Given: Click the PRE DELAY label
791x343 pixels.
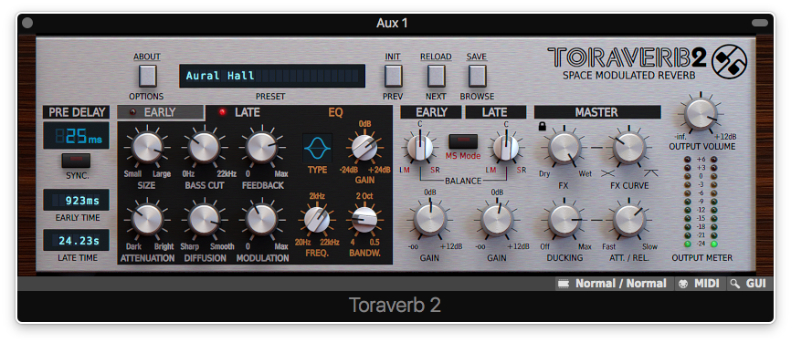Looking at the screenshot, I should pos(76,112).
